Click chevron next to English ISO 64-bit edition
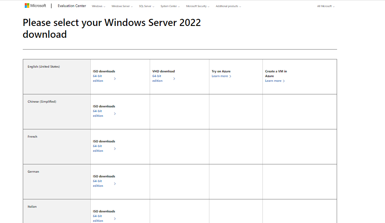The width and height of the screenshot is (385, 223). (115, 79)
